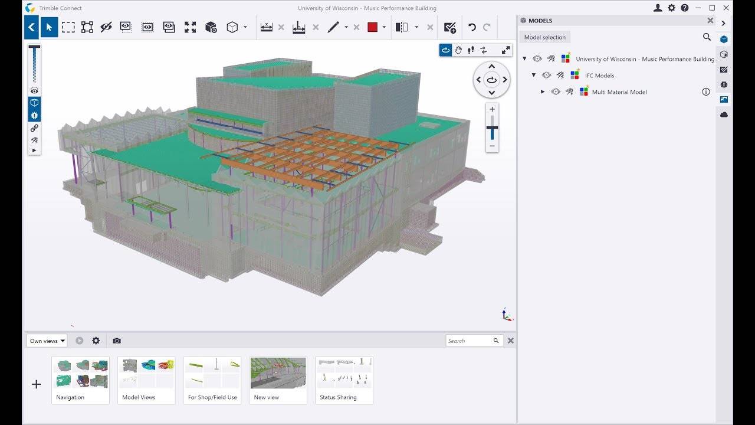755x425 pixels.
Task: Open views settings gear icon
Action: point(96,341)
